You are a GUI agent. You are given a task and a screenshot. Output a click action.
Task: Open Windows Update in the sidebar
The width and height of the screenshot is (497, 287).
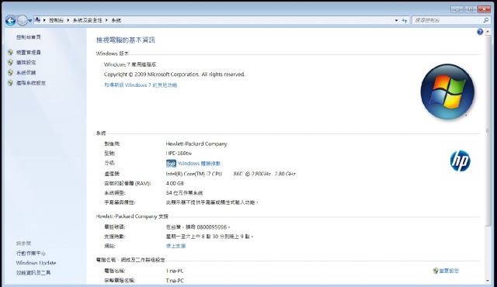click(x=36, y=263)
